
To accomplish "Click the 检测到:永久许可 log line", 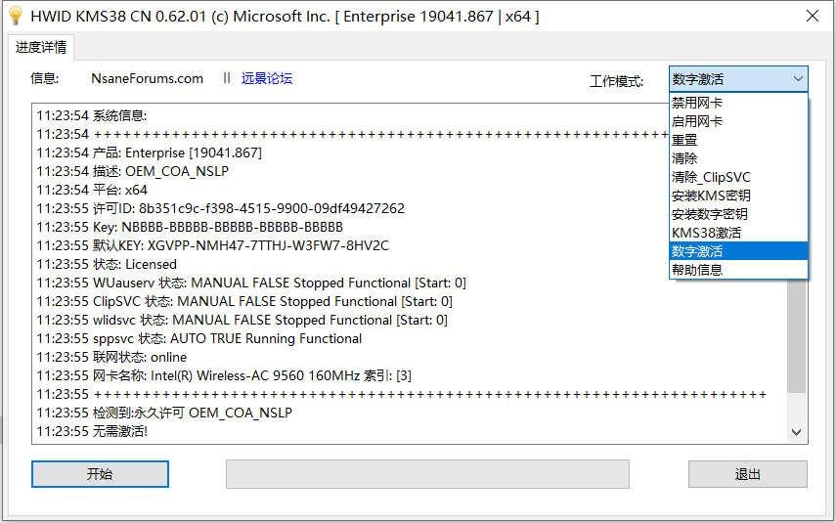I will click(x=164, y=414).
